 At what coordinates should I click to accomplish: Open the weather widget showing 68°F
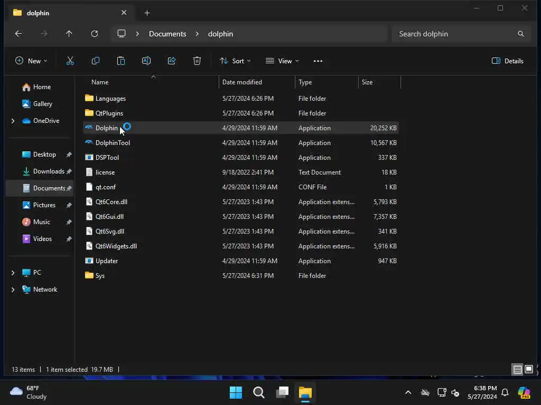tap(29, 392)
